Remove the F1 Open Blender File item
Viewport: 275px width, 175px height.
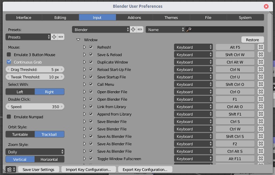pyautogui.click(x=260, y=99)
